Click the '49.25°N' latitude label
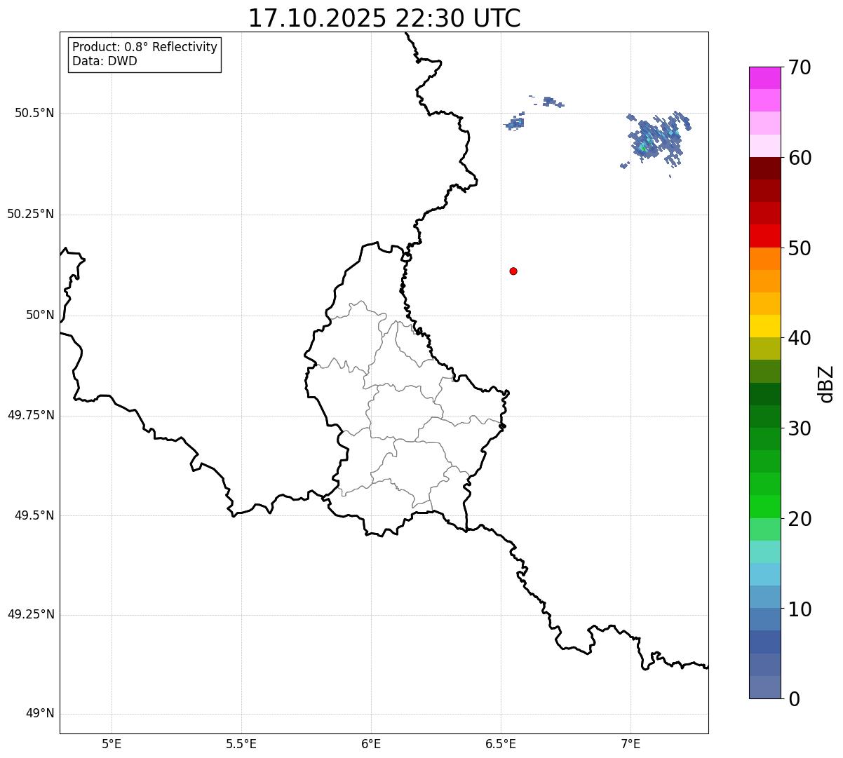 pyautogui.click(x=30, y=614)
